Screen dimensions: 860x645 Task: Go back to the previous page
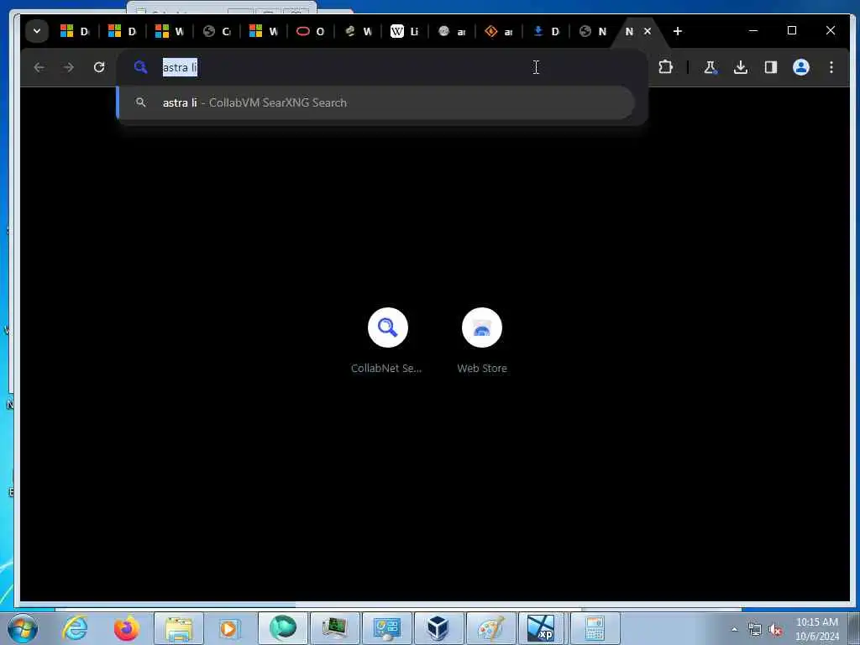click(x=39, y=67)
